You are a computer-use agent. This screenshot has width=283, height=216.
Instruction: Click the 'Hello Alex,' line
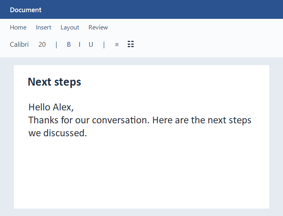(x=51, y=107)
